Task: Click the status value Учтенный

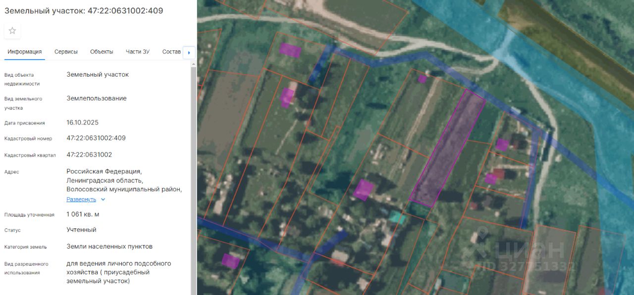Action: click(x=82, y=230)
